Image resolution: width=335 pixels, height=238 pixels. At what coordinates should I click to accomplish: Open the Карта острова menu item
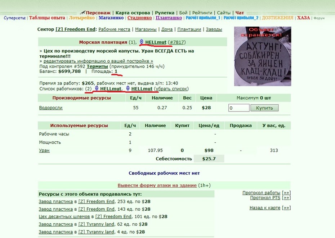coord(133,13)
